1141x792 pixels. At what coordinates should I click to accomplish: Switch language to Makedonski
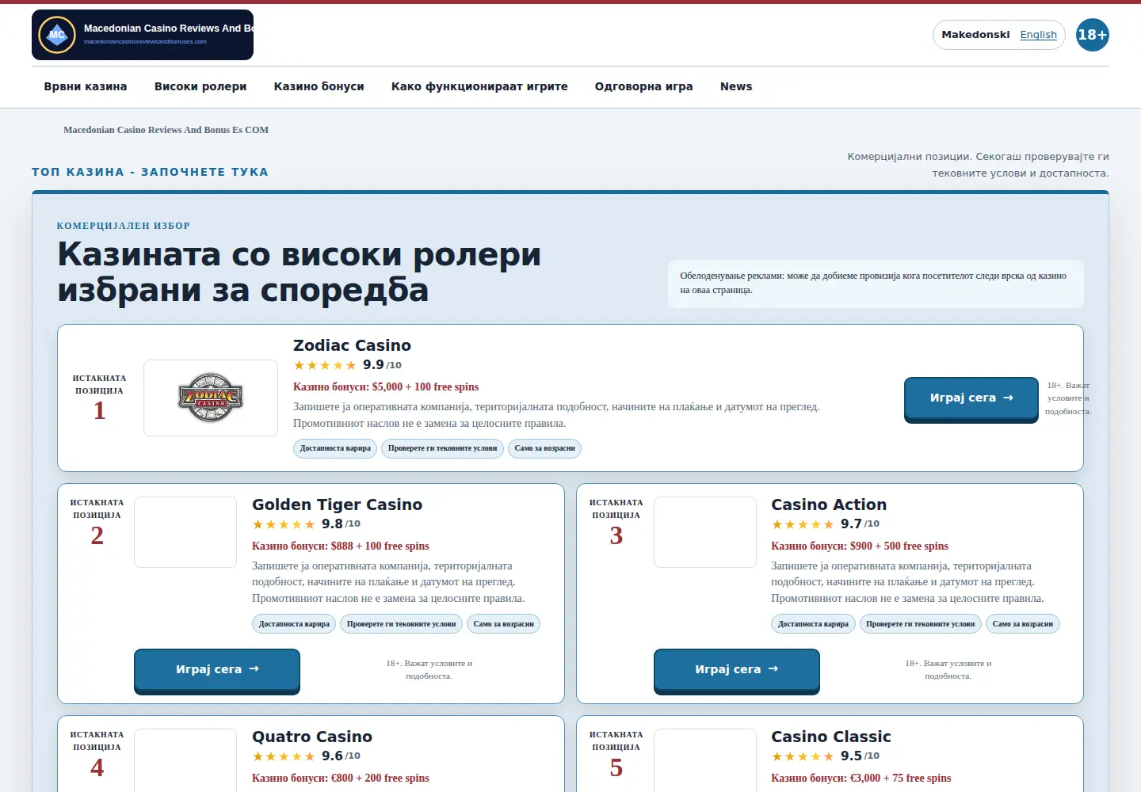click(x=975, y=35)
